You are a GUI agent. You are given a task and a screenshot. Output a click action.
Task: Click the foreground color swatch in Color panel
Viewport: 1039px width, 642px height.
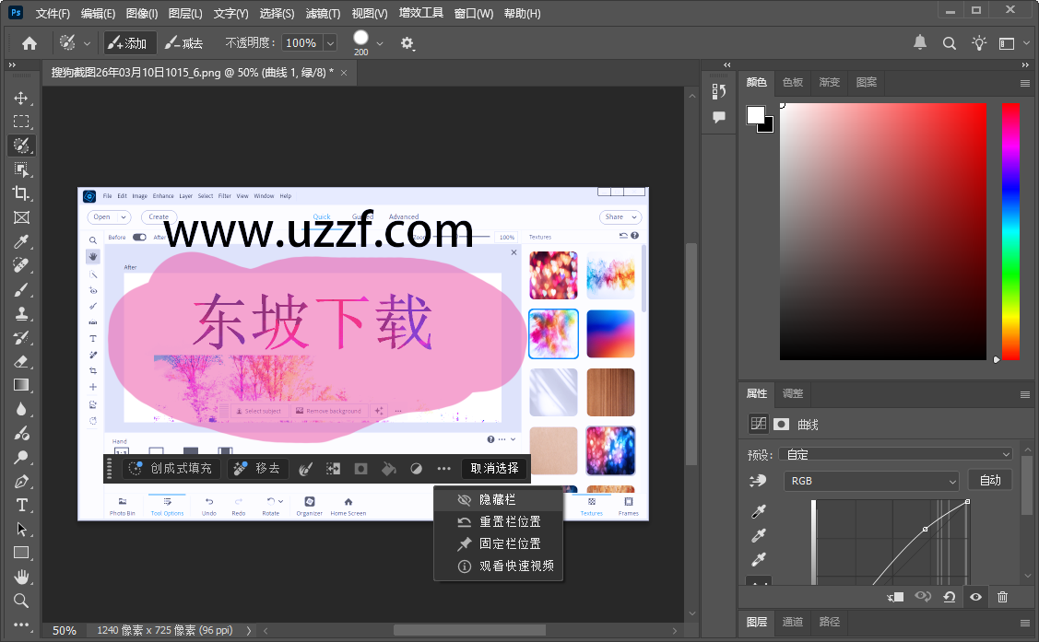click(x=756, y=115)
